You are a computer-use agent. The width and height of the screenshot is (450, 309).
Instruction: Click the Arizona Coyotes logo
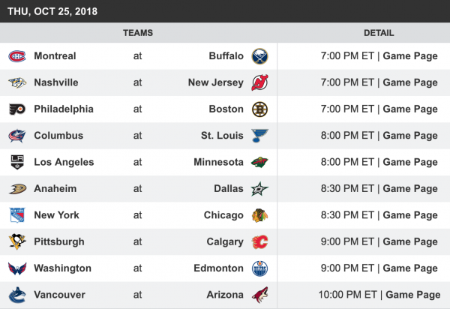[x=259, y=295]
